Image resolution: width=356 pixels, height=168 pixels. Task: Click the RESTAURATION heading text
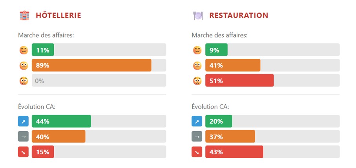239,16
